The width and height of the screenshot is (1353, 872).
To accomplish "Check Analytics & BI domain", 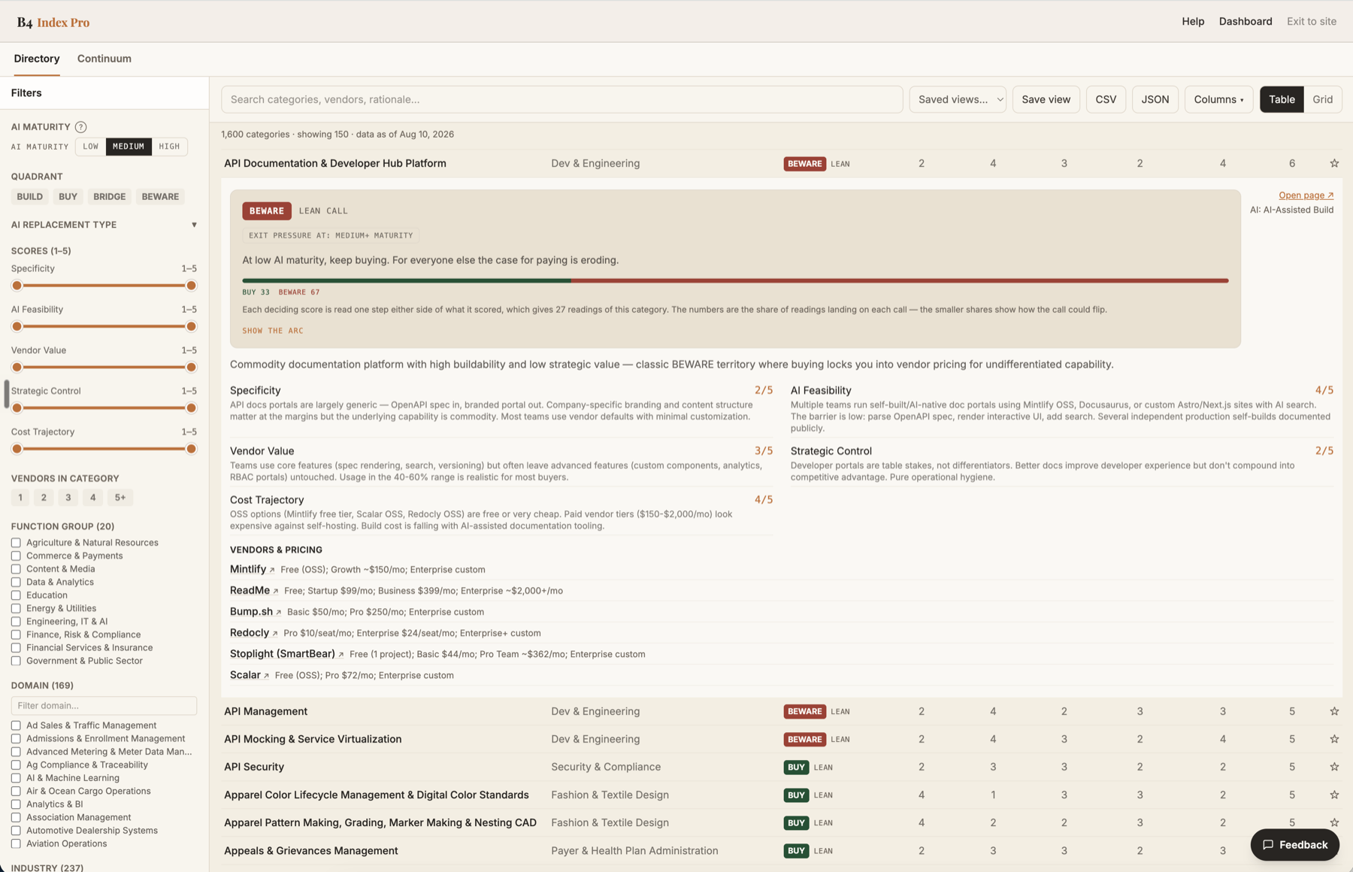I will point(16,804).
